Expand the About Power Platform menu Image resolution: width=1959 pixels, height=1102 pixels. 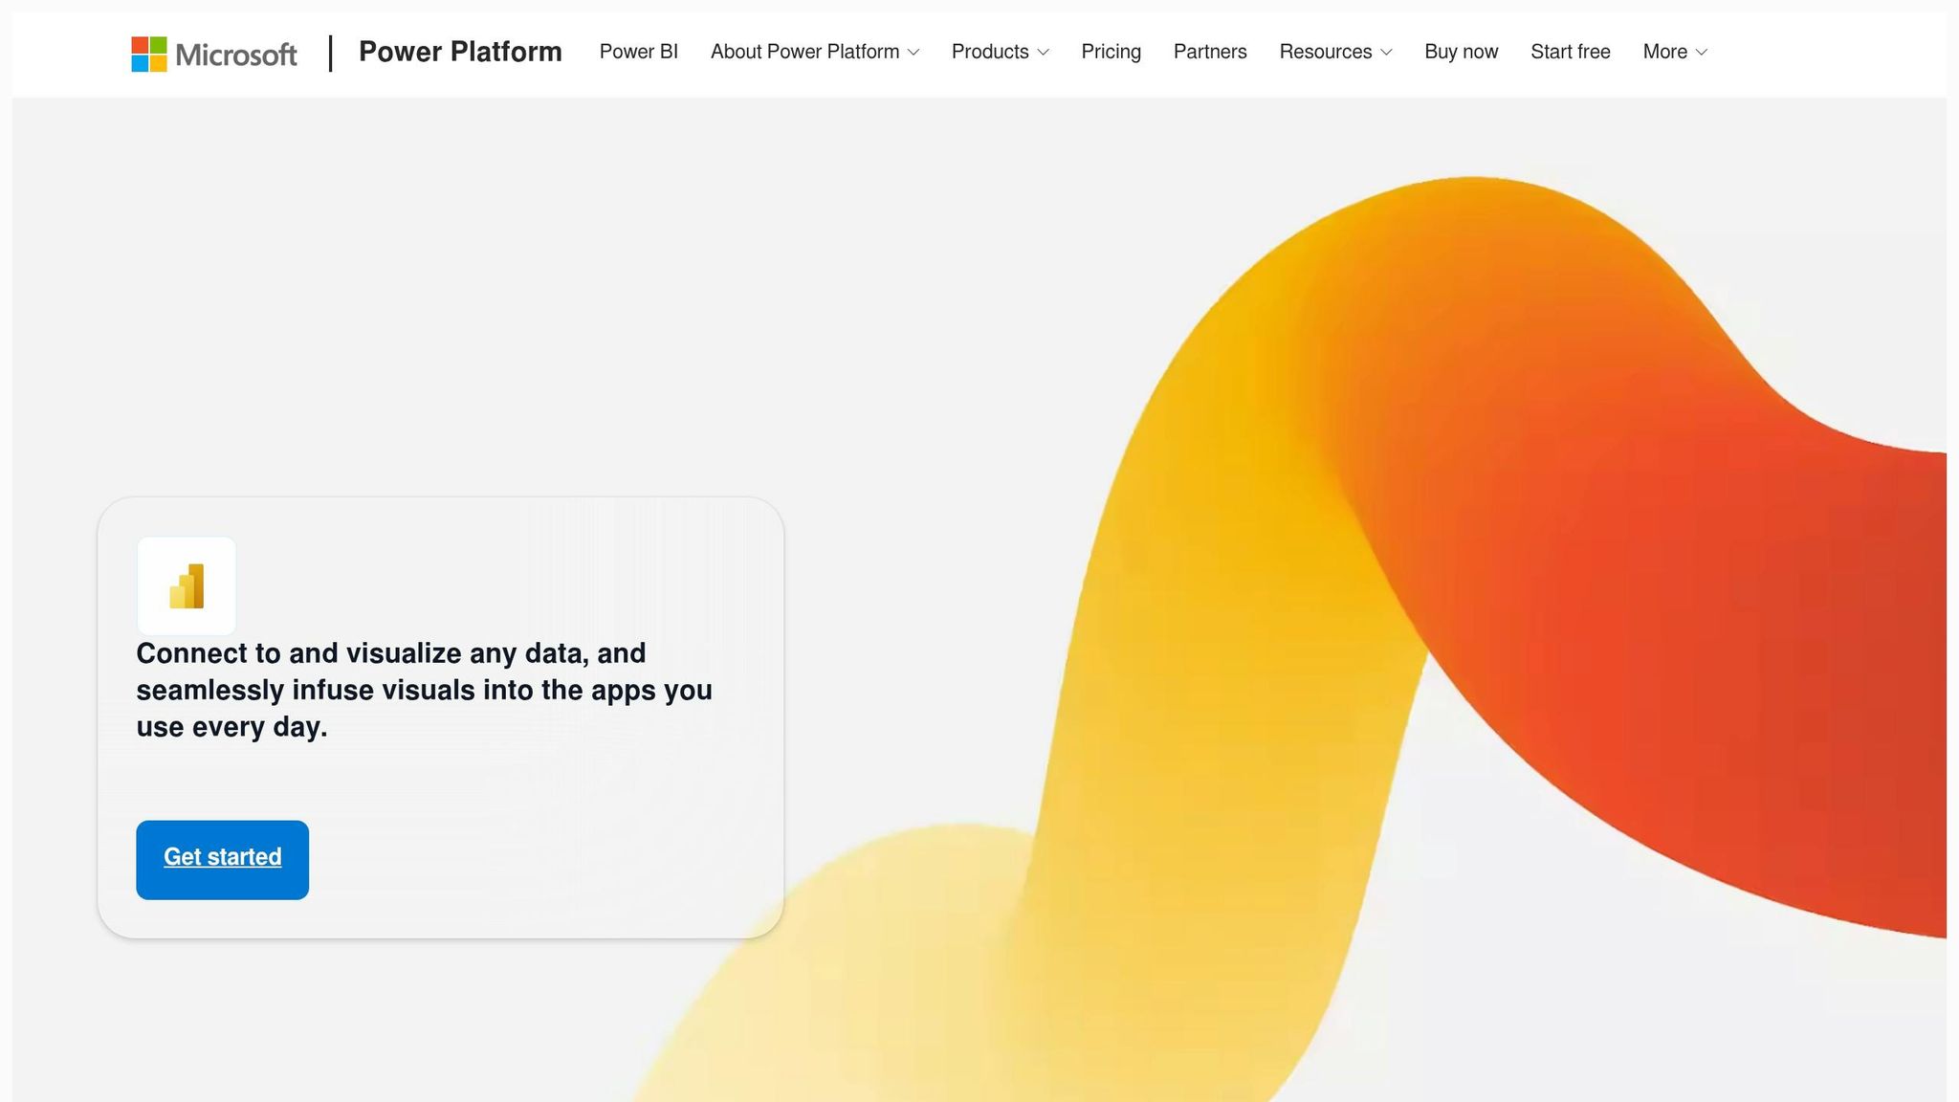[815, 52]
